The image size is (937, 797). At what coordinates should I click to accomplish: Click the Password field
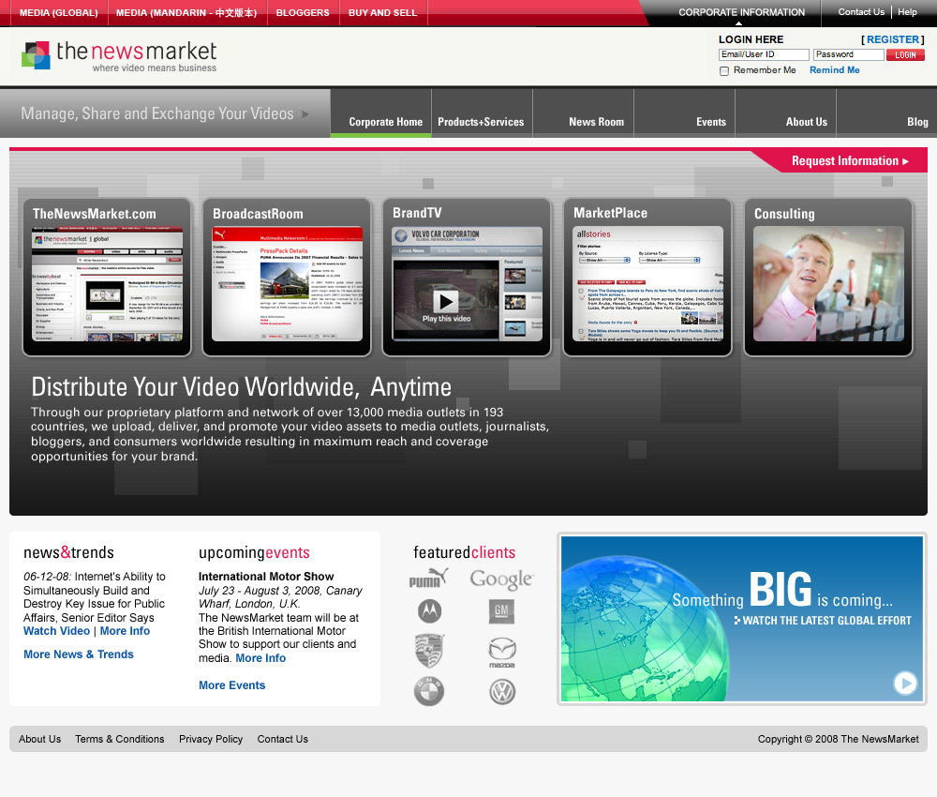coord(849,54)
